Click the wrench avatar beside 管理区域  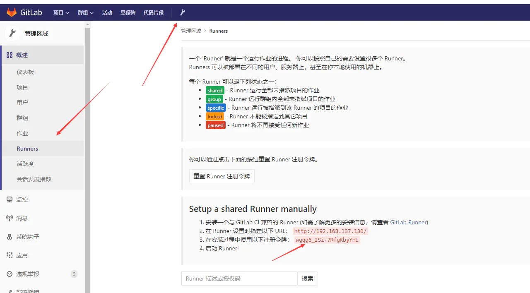(x=12, y=34)
